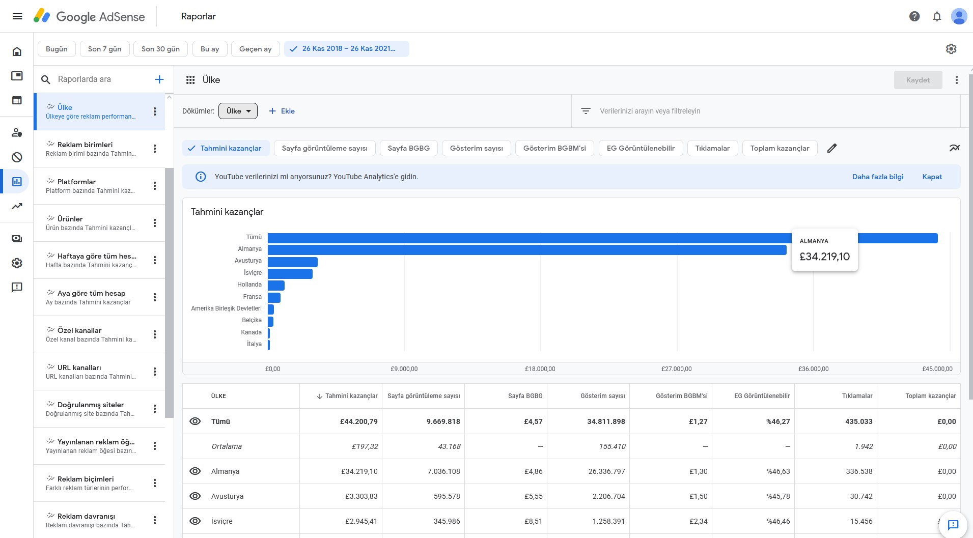Open more options for Reklam birimleri report

point(155,149)
